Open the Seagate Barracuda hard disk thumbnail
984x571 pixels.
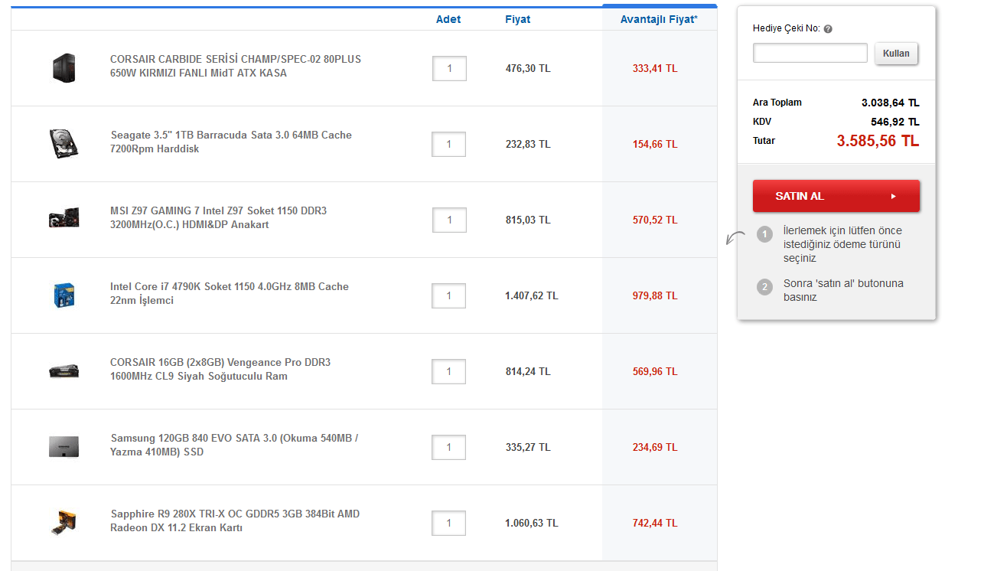pyautogui.click(x=64, y=143)
